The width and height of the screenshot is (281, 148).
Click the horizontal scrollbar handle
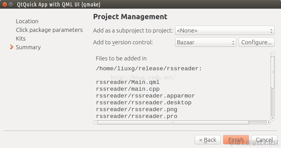tap(173, 122)
